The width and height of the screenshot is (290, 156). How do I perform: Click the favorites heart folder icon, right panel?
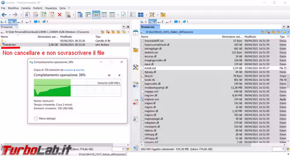[x=267, y=32]
